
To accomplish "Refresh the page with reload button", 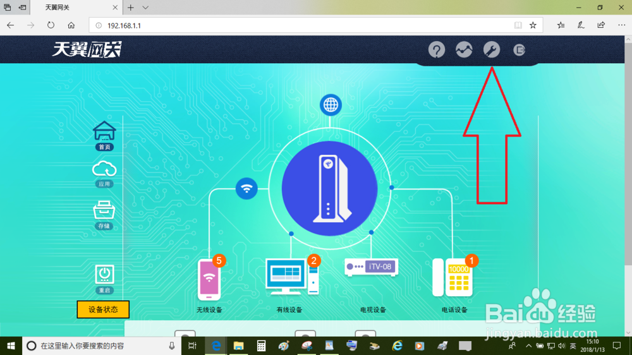I will [51, 25].
